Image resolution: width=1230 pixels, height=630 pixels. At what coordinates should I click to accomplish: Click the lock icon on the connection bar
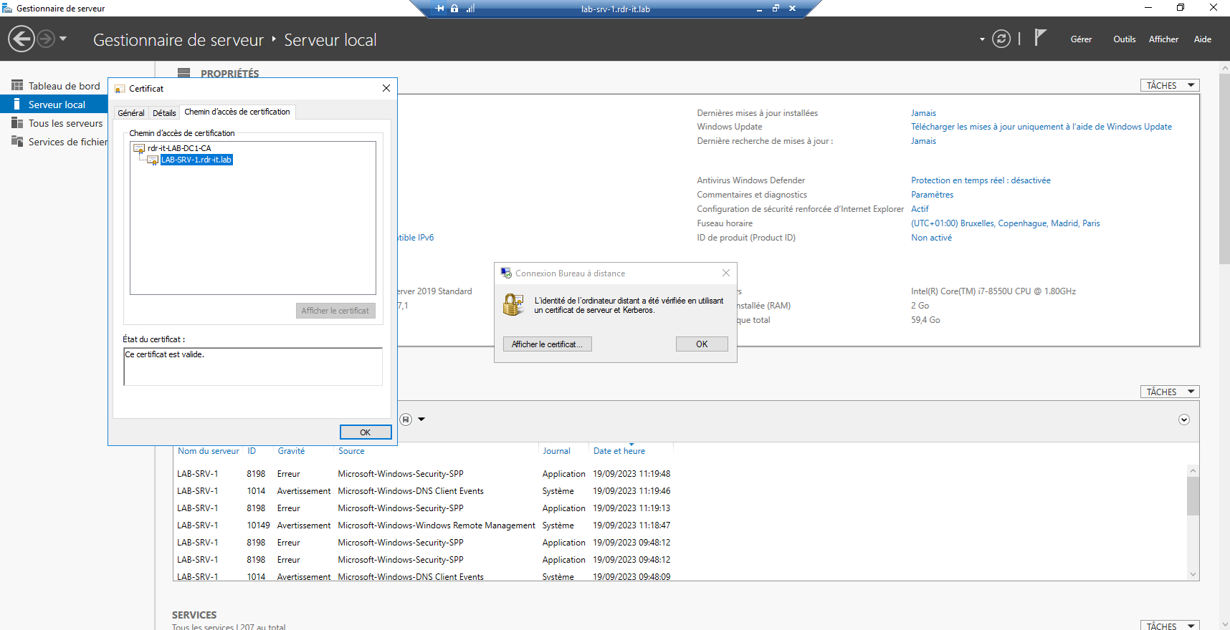tap(454, 9)
